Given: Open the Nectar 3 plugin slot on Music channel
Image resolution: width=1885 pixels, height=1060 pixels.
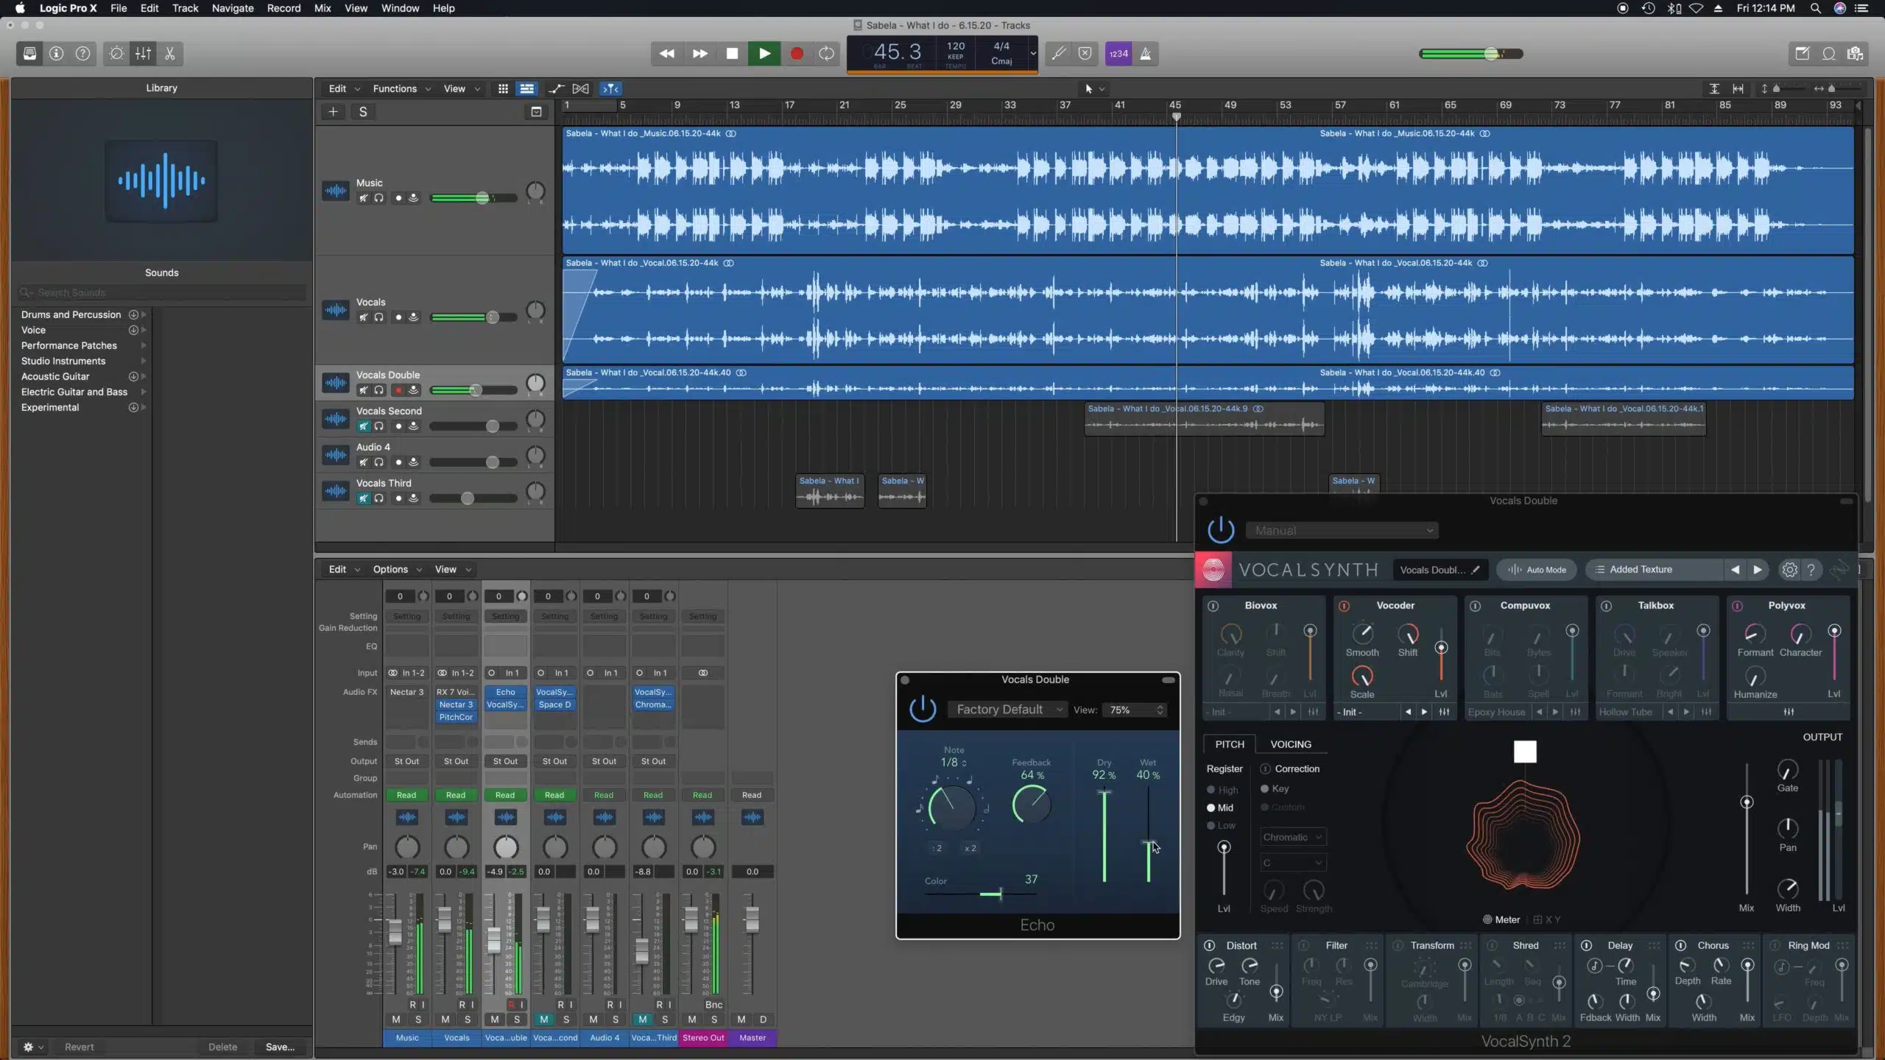Looking at the screenshot, I should 406,692.
